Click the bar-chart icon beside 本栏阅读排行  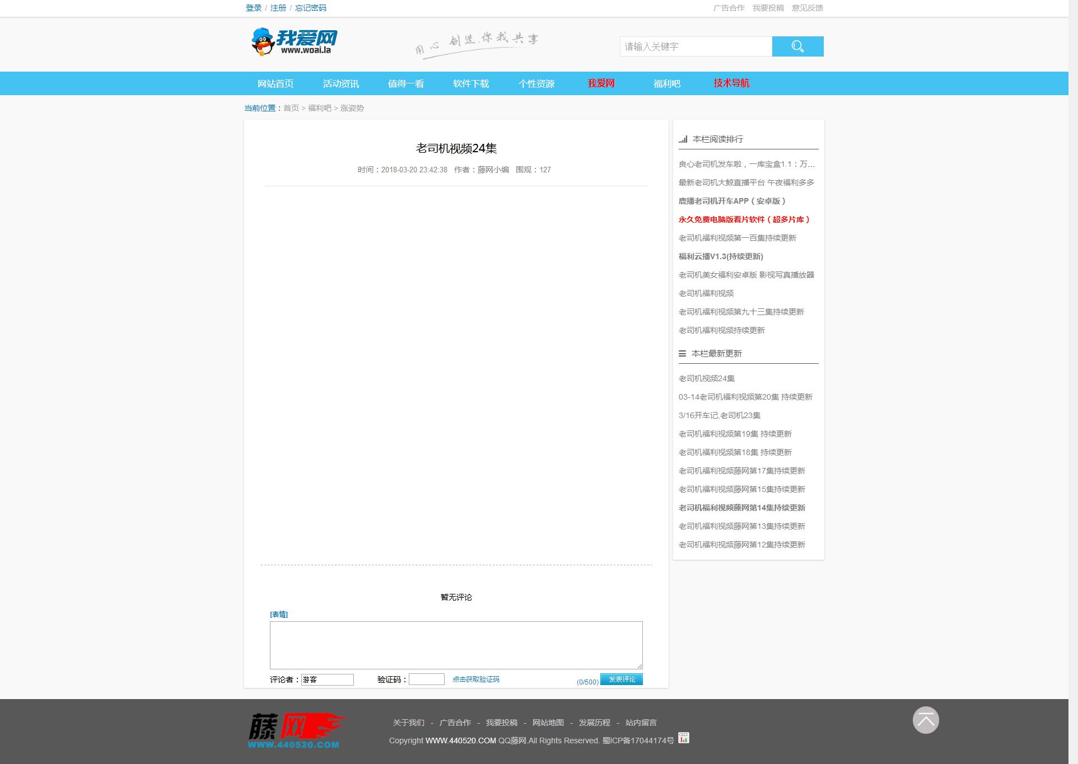click(x=682, y=139)
